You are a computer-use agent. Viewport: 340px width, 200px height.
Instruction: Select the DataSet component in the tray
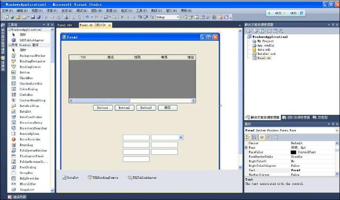pos(71,178)
